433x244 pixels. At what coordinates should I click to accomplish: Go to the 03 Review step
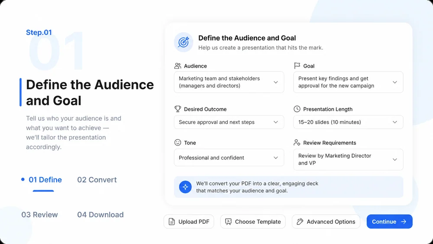tap(39, 215)
